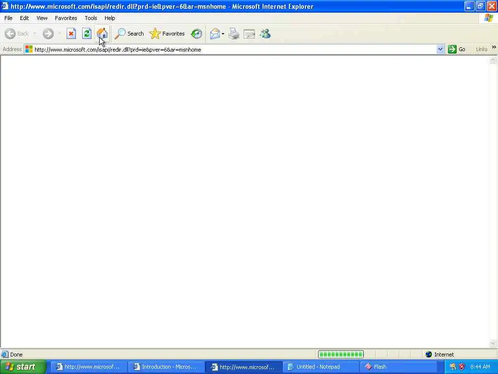Click the Start button
498x374 pixels.
23,367
